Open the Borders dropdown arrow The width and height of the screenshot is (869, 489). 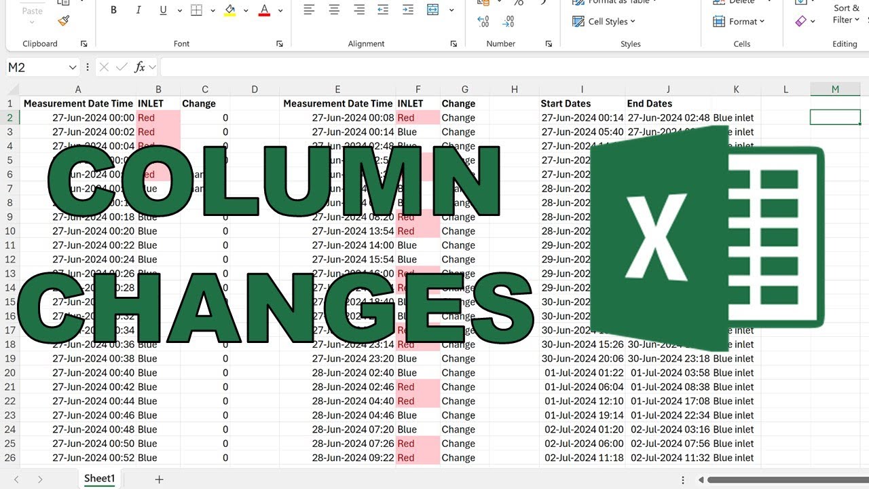212,10
